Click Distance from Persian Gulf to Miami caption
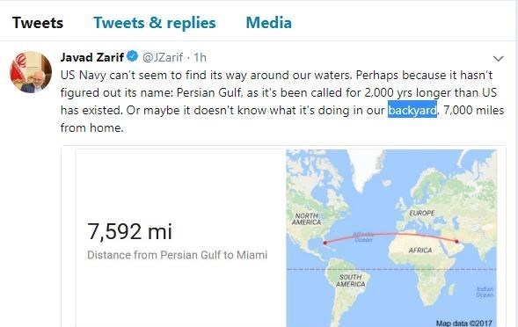Screen dimensions: 518x327 [x=178, y=255]
